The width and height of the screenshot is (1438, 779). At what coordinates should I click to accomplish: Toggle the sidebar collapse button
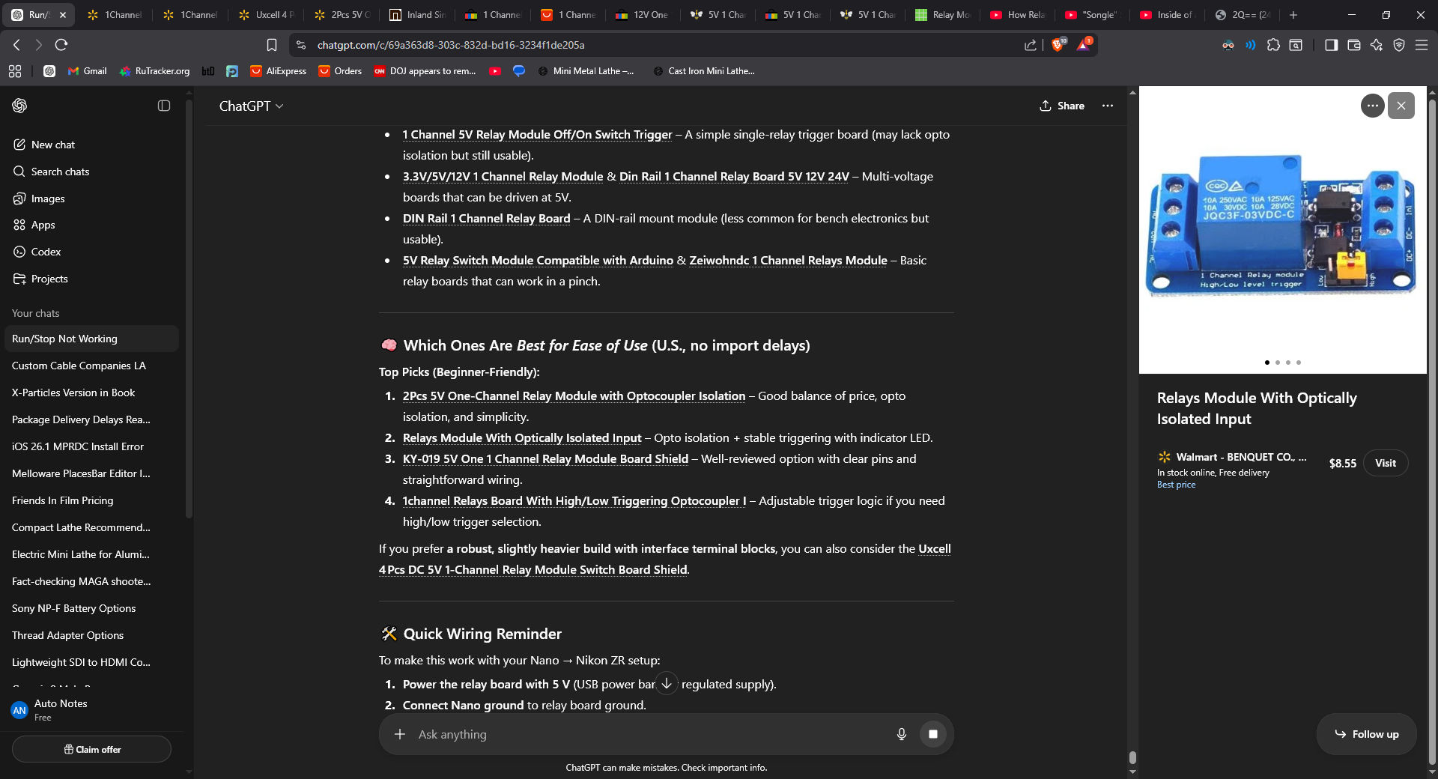(164, 106)
